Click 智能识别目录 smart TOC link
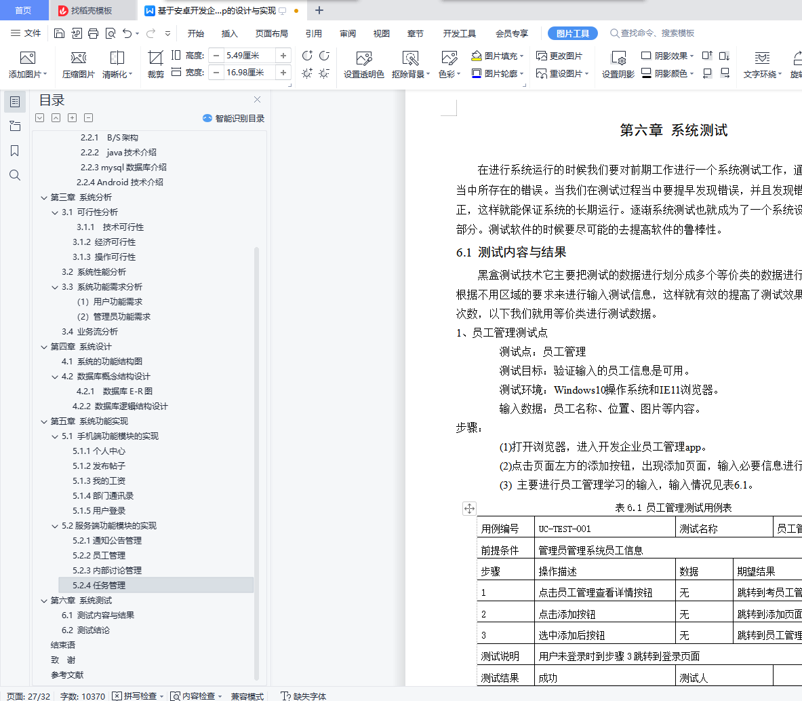 234,118
